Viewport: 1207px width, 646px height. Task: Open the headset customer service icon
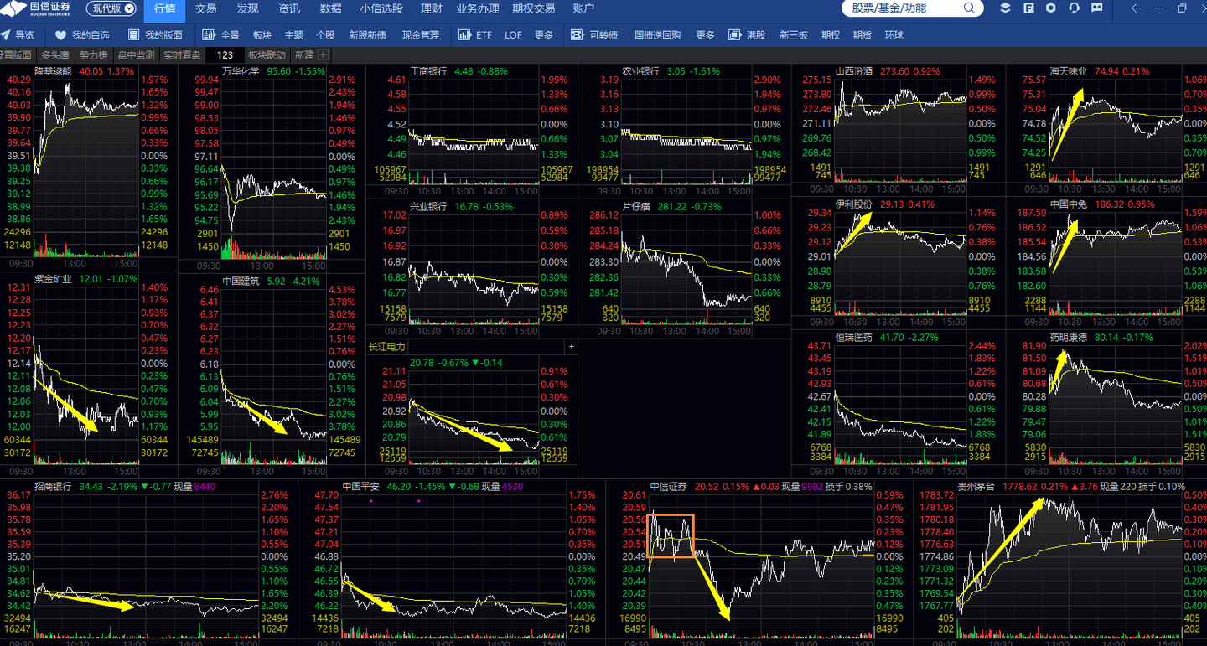tap(1075, 8)
